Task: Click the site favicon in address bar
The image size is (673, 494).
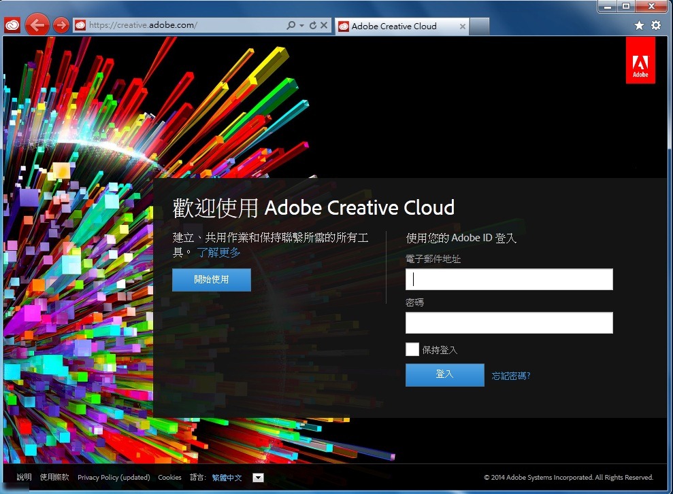Action: tap(80, 25)
